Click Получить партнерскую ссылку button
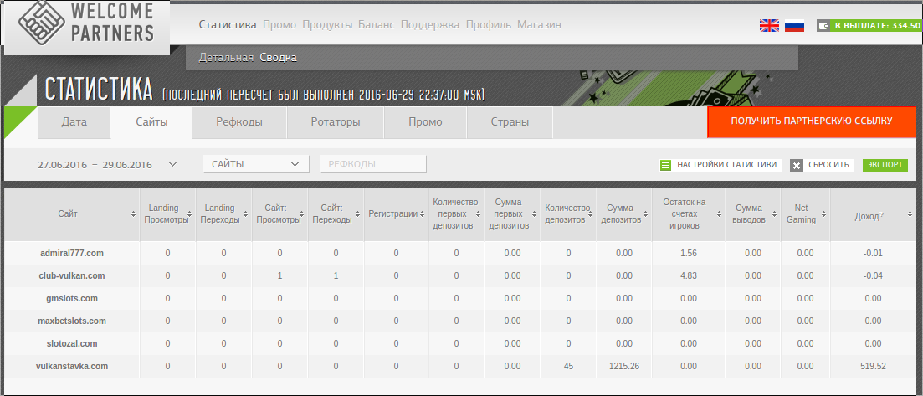The height and width of the screenshot is (396, 923). 812,122
